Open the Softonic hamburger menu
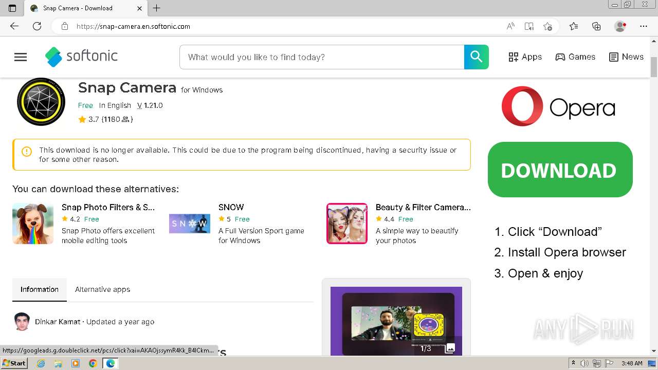 21,57
